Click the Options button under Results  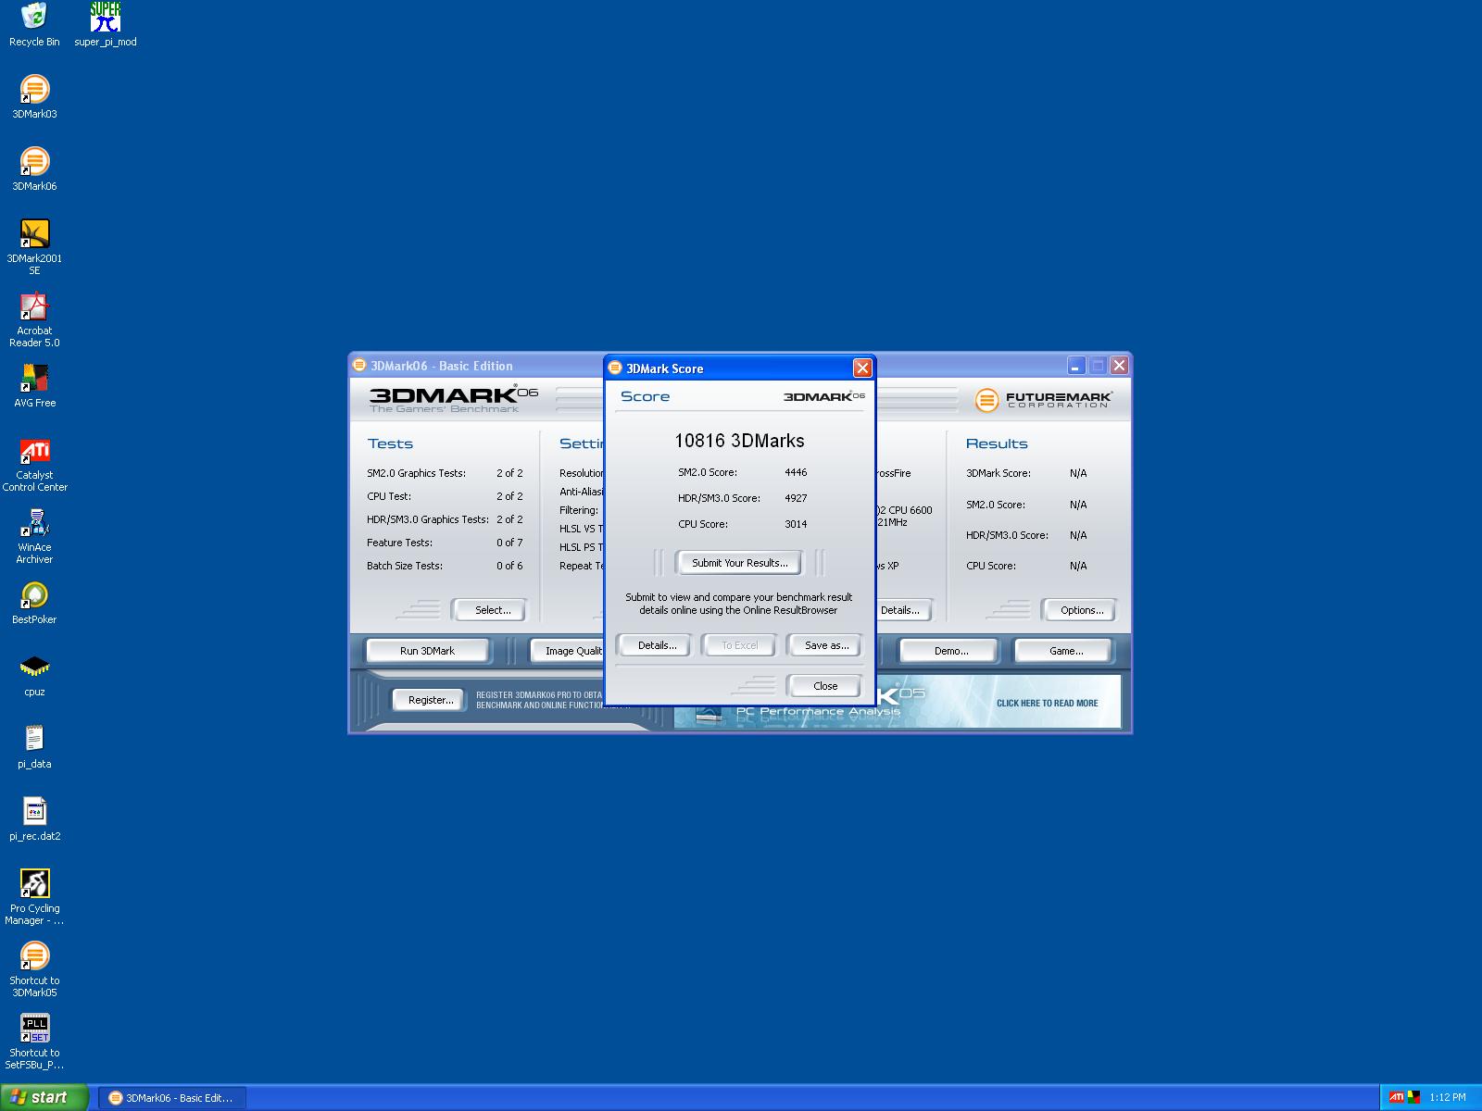(x=1082, y=610)
